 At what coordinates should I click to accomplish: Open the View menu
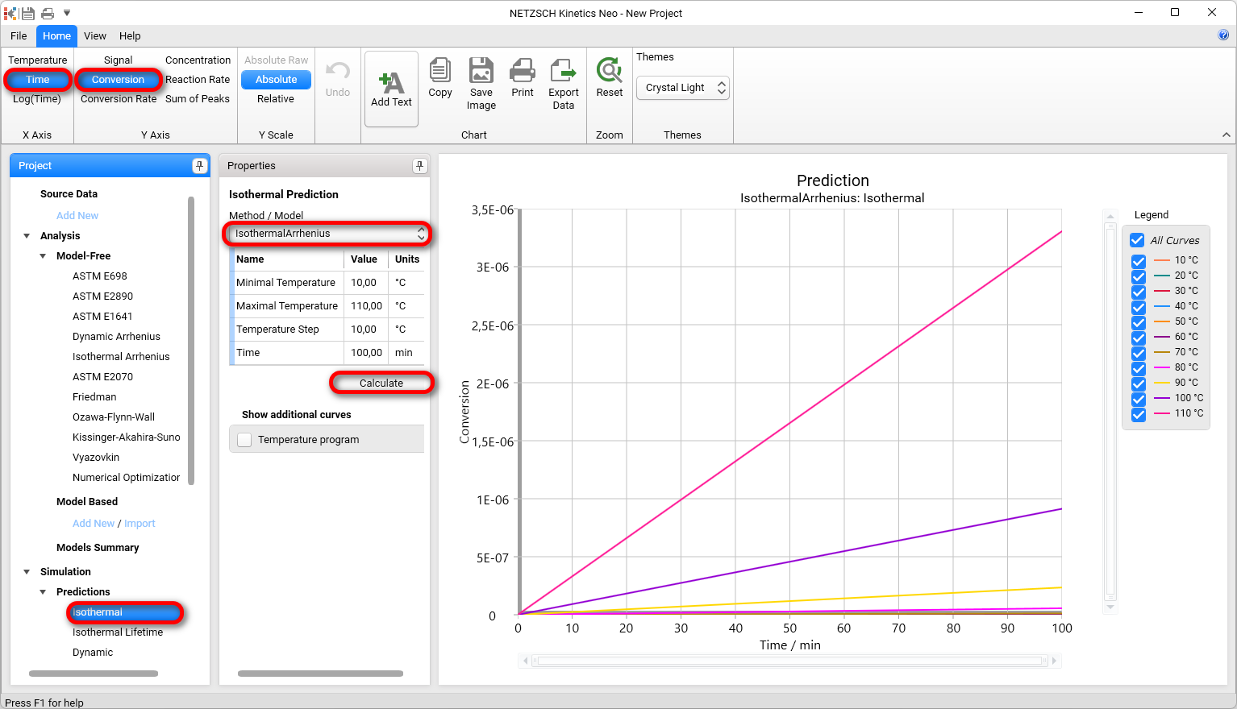pos(94,35)
